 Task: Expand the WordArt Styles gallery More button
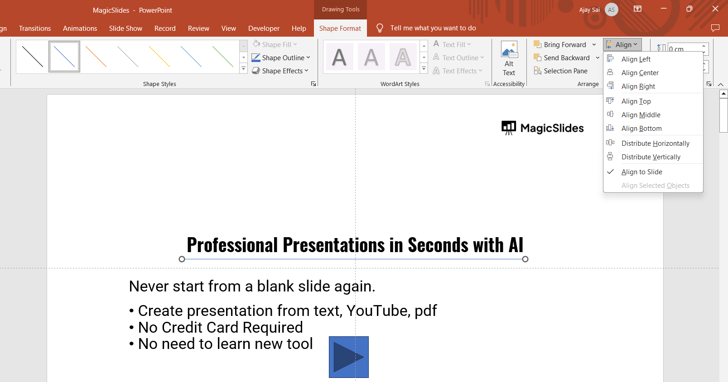coord(424,69)
